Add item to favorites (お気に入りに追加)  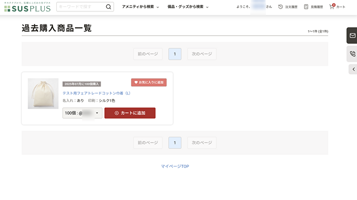click(x=149, y=82)
